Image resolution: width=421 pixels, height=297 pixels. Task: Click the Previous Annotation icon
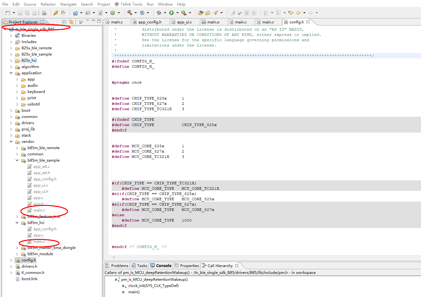tap(278, 13)
